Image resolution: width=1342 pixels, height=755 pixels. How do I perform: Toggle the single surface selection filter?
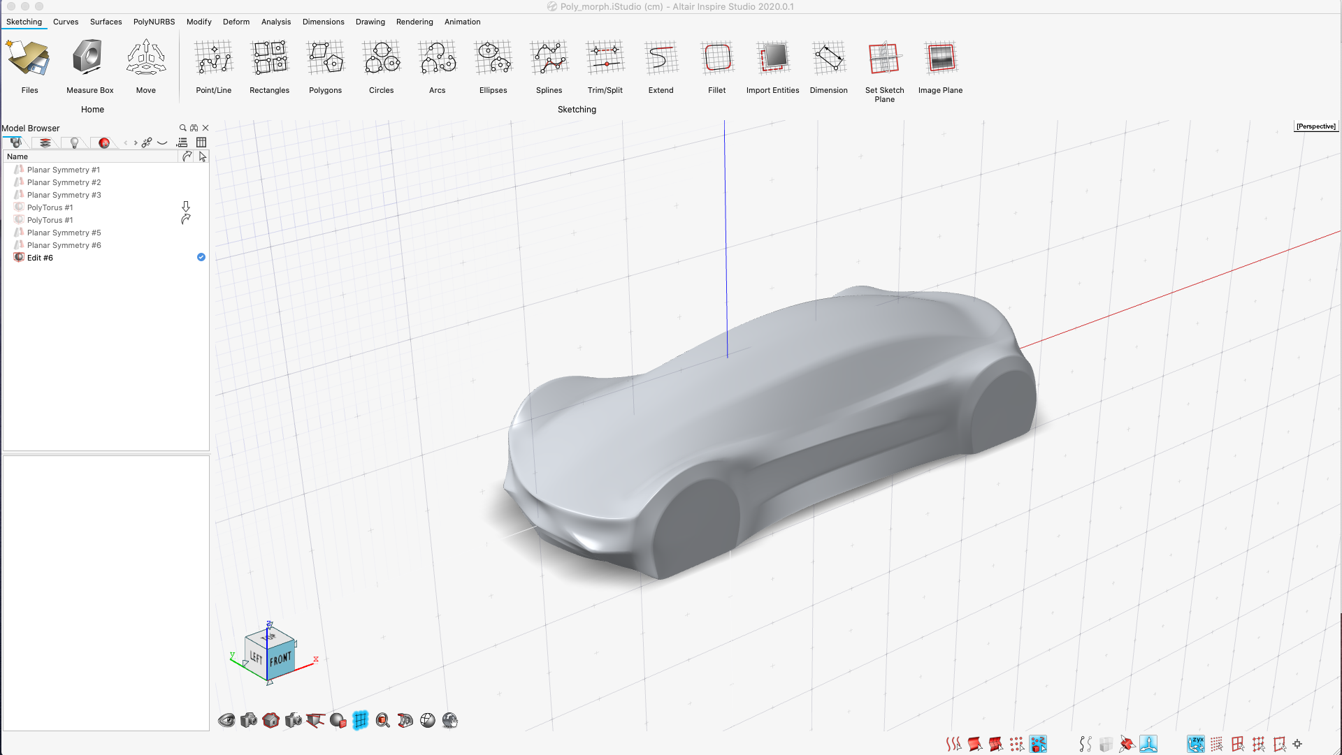(975, 745)
